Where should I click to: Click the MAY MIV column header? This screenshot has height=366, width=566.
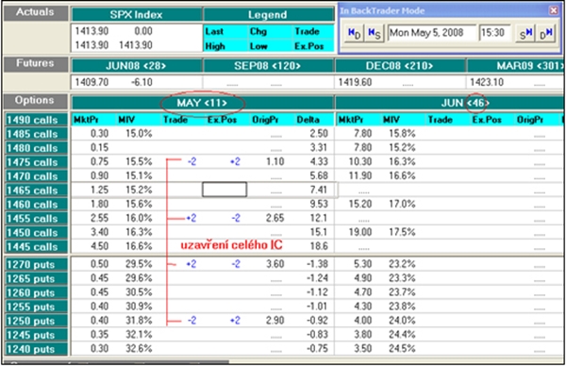(x=126, y=120)
